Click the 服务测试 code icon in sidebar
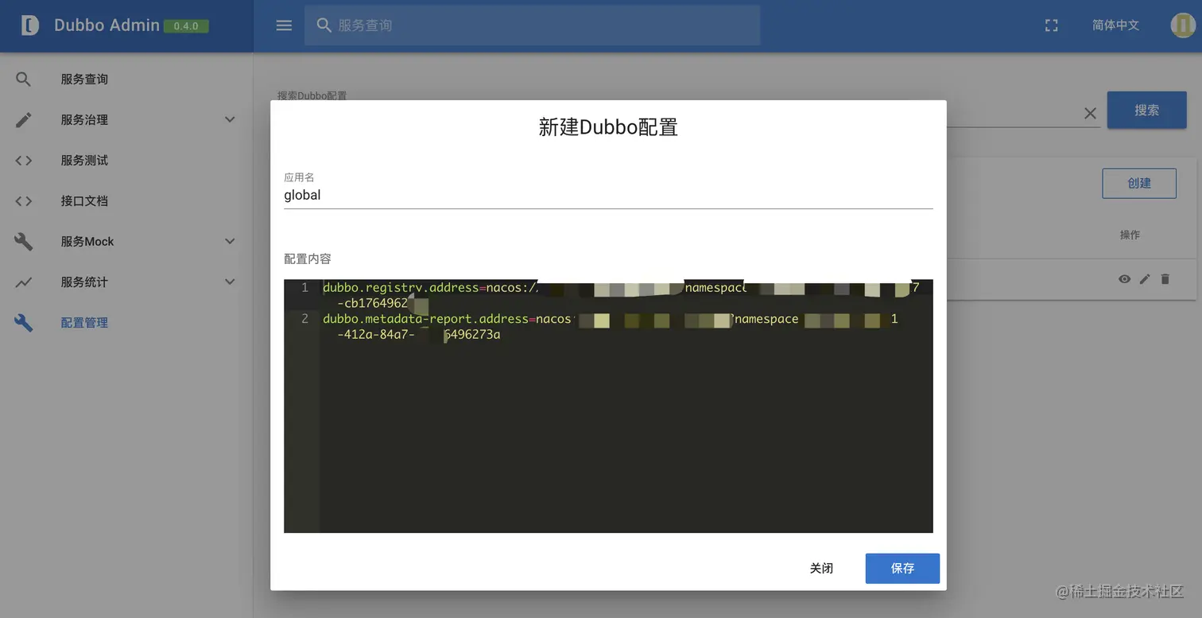Viewport: 1202px width, 618px height. coord(24,161)
